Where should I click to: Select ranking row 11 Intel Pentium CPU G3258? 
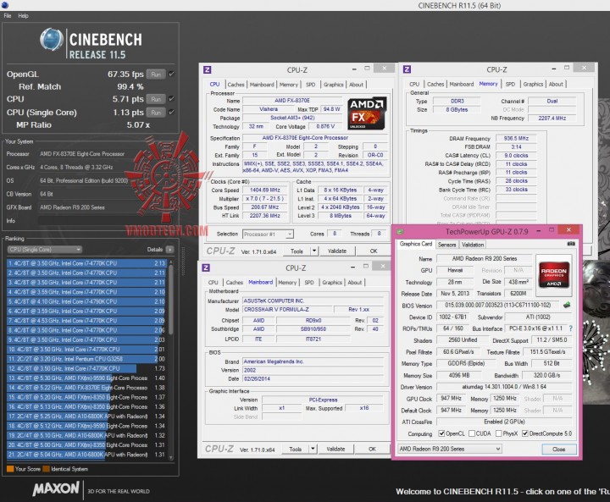[x=86, y=359]
